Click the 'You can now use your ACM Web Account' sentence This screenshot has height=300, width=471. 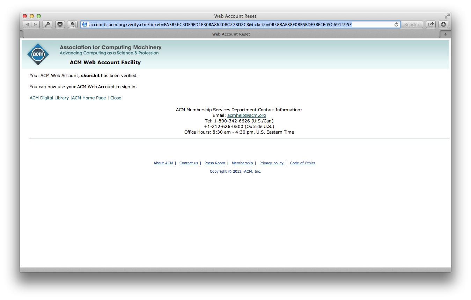pos(83,87)
